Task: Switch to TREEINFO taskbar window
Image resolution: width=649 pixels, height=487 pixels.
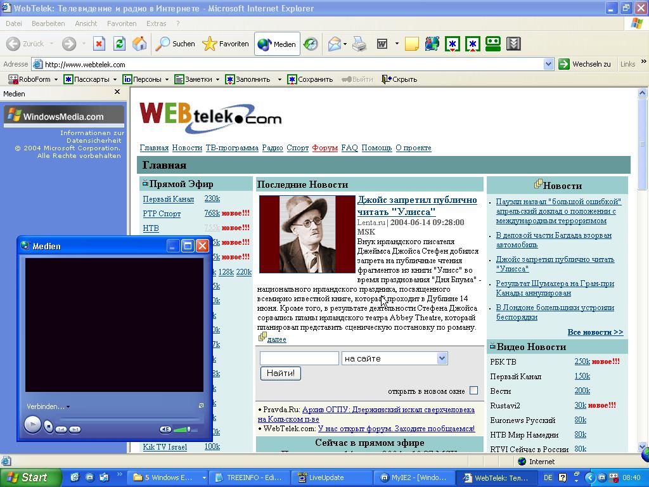Action: click(x=250, y=477)
